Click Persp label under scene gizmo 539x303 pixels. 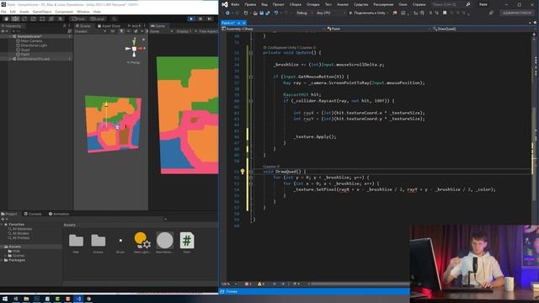pyautogui.click(x=133, y=62)
